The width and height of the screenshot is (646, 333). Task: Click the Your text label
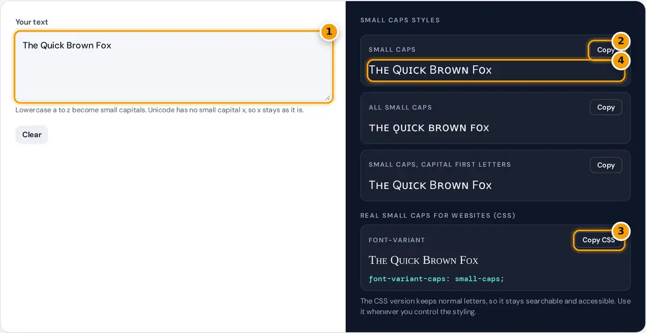[32, 22]
